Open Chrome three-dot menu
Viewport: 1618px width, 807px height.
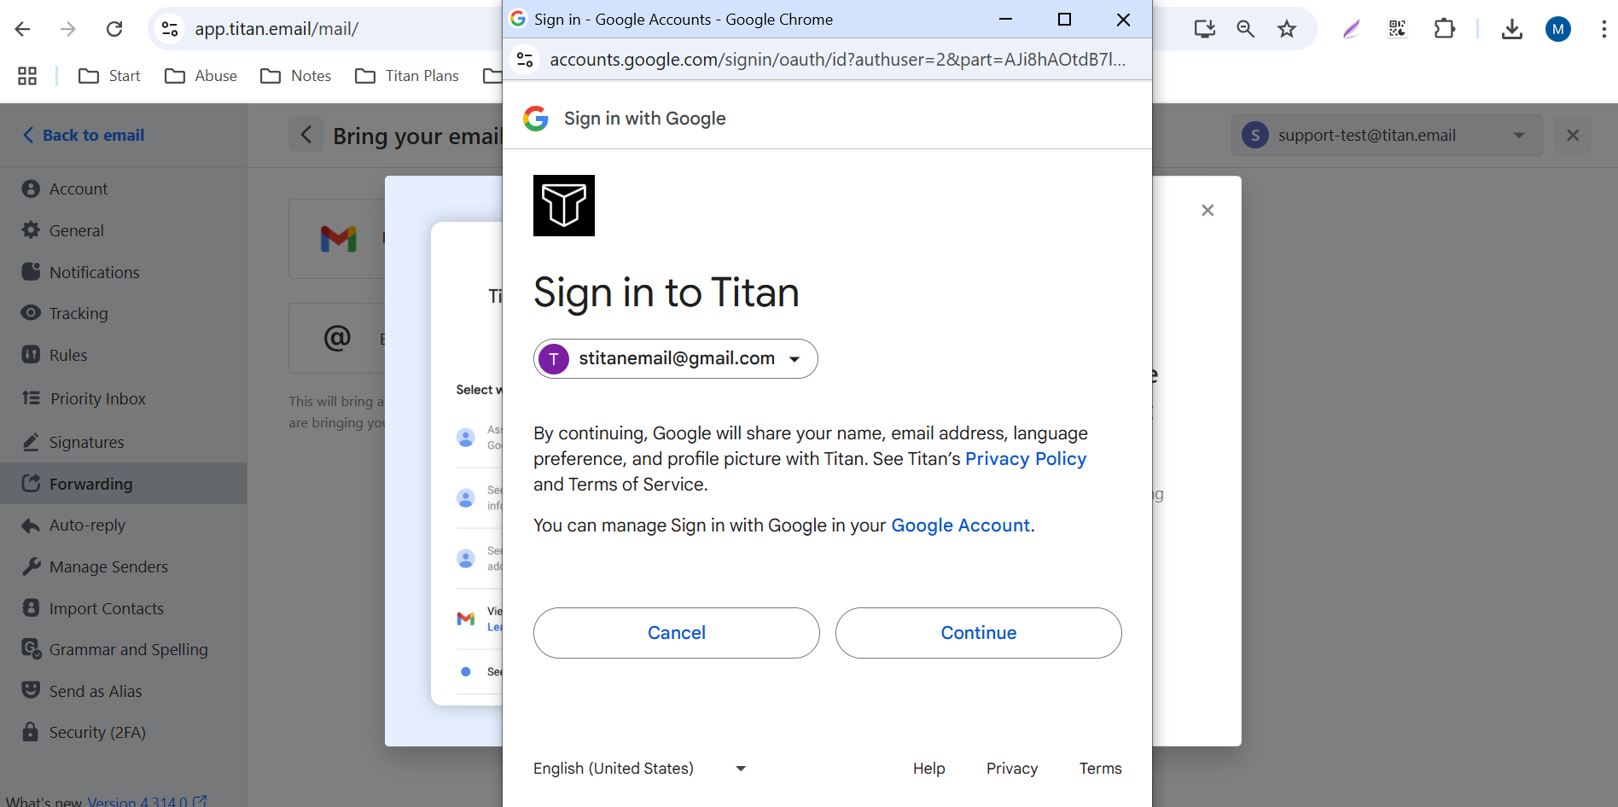click(1604, 29)
